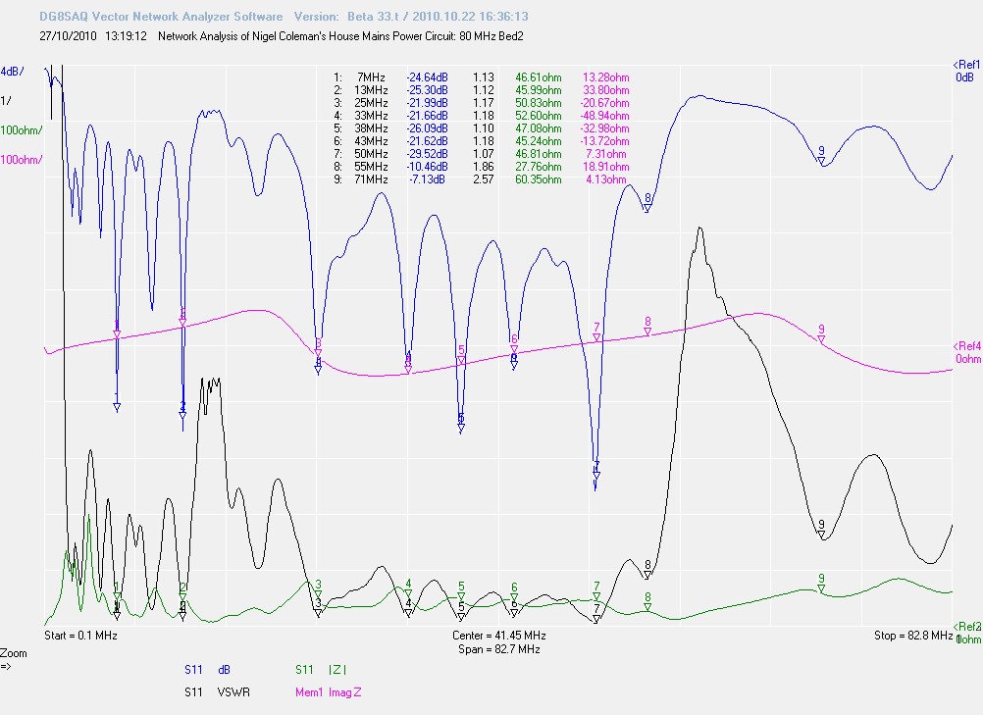Screen dimensions: 983x715
Task: Click black VSWR marker 8 triangle
Action: click(x=647, y=576)
